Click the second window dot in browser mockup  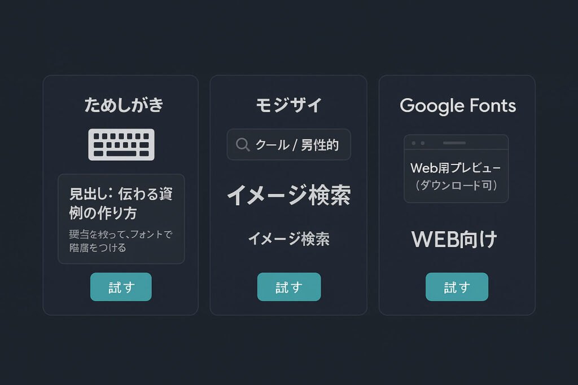(x=422, y=143)
